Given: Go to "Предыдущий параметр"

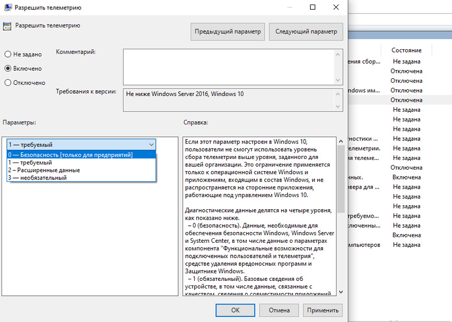Looking at the screenshot, I should [x=228, y=32].
